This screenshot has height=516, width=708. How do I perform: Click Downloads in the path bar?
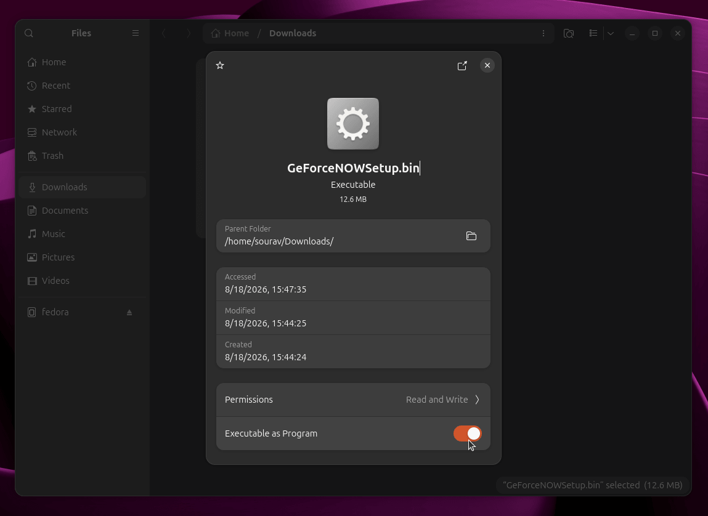[293, 33]
